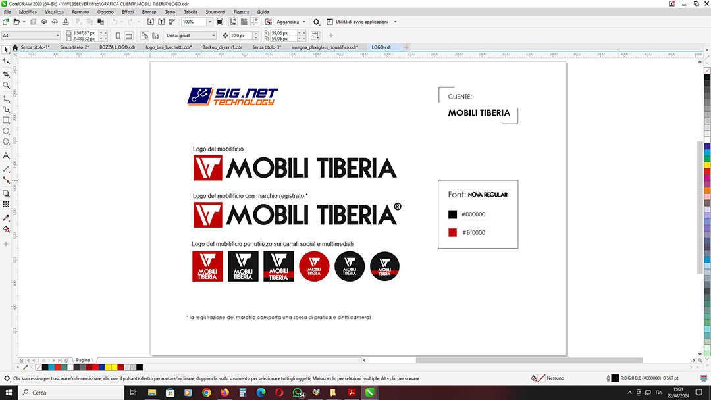This screenshot has height=400, width=711.
Task: Switch page to portrait orientation
Action: (118, 36)
